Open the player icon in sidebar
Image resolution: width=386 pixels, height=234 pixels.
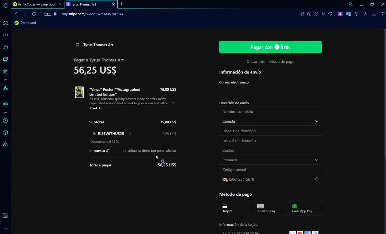click(x=5, y=104)
